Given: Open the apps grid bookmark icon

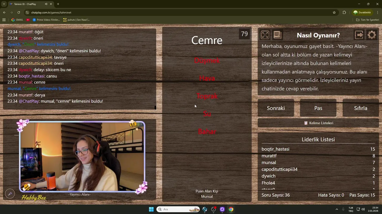Looking at the screenshot, I should (4, 20).
